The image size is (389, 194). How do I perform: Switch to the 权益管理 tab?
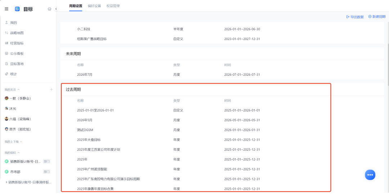[x=113, y=6]
